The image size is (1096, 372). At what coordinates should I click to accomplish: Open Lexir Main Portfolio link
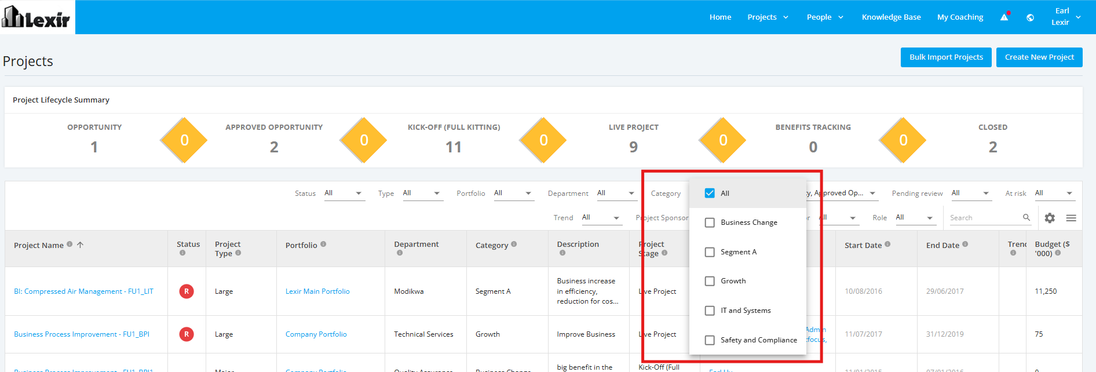click(x=317, y=291)
